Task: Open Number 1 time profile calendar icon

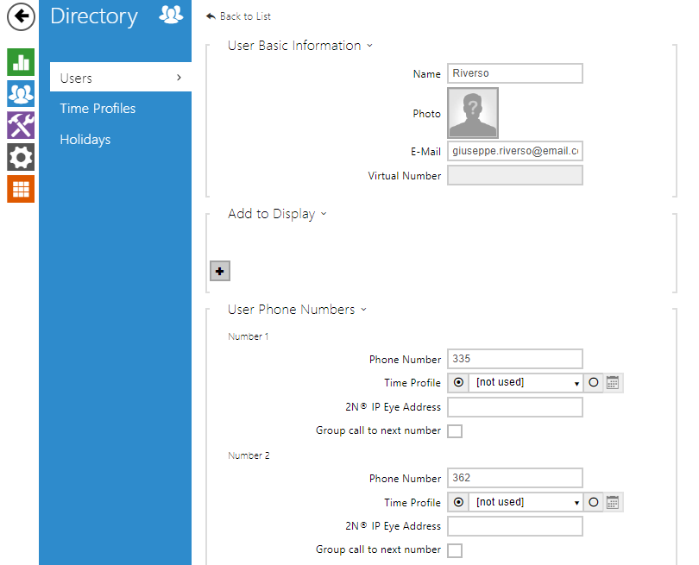Action: click(614, 383)
